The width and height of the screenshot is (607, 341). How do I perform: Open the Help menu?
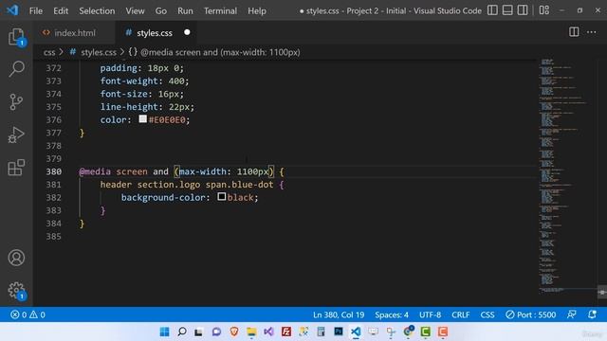(257, 10)
